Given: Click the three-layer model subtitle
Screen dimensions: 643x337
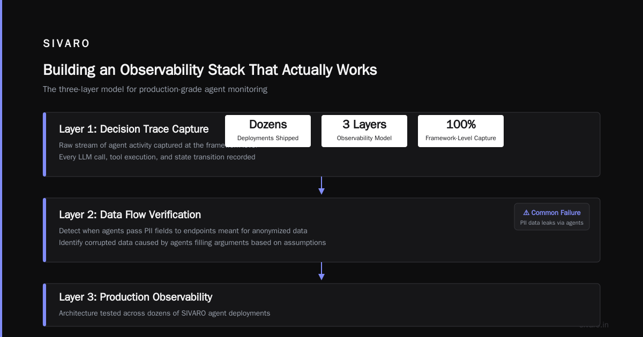Looking at the screenshot, I should tap(155, 89).
